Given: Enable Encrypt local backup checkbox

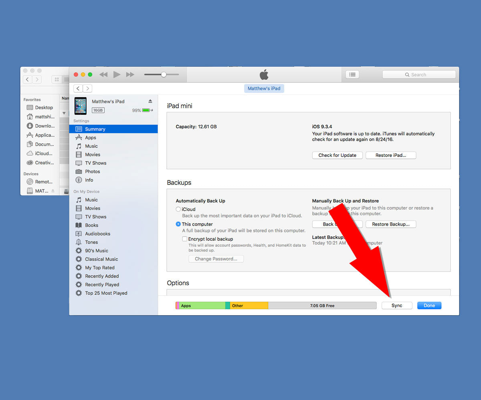Looking at the screenshot, I should tap(185, 239).
